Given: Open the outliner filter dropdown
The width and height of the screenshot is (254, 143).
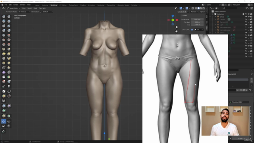Looking at the screenshot, I should click(247, 8).
